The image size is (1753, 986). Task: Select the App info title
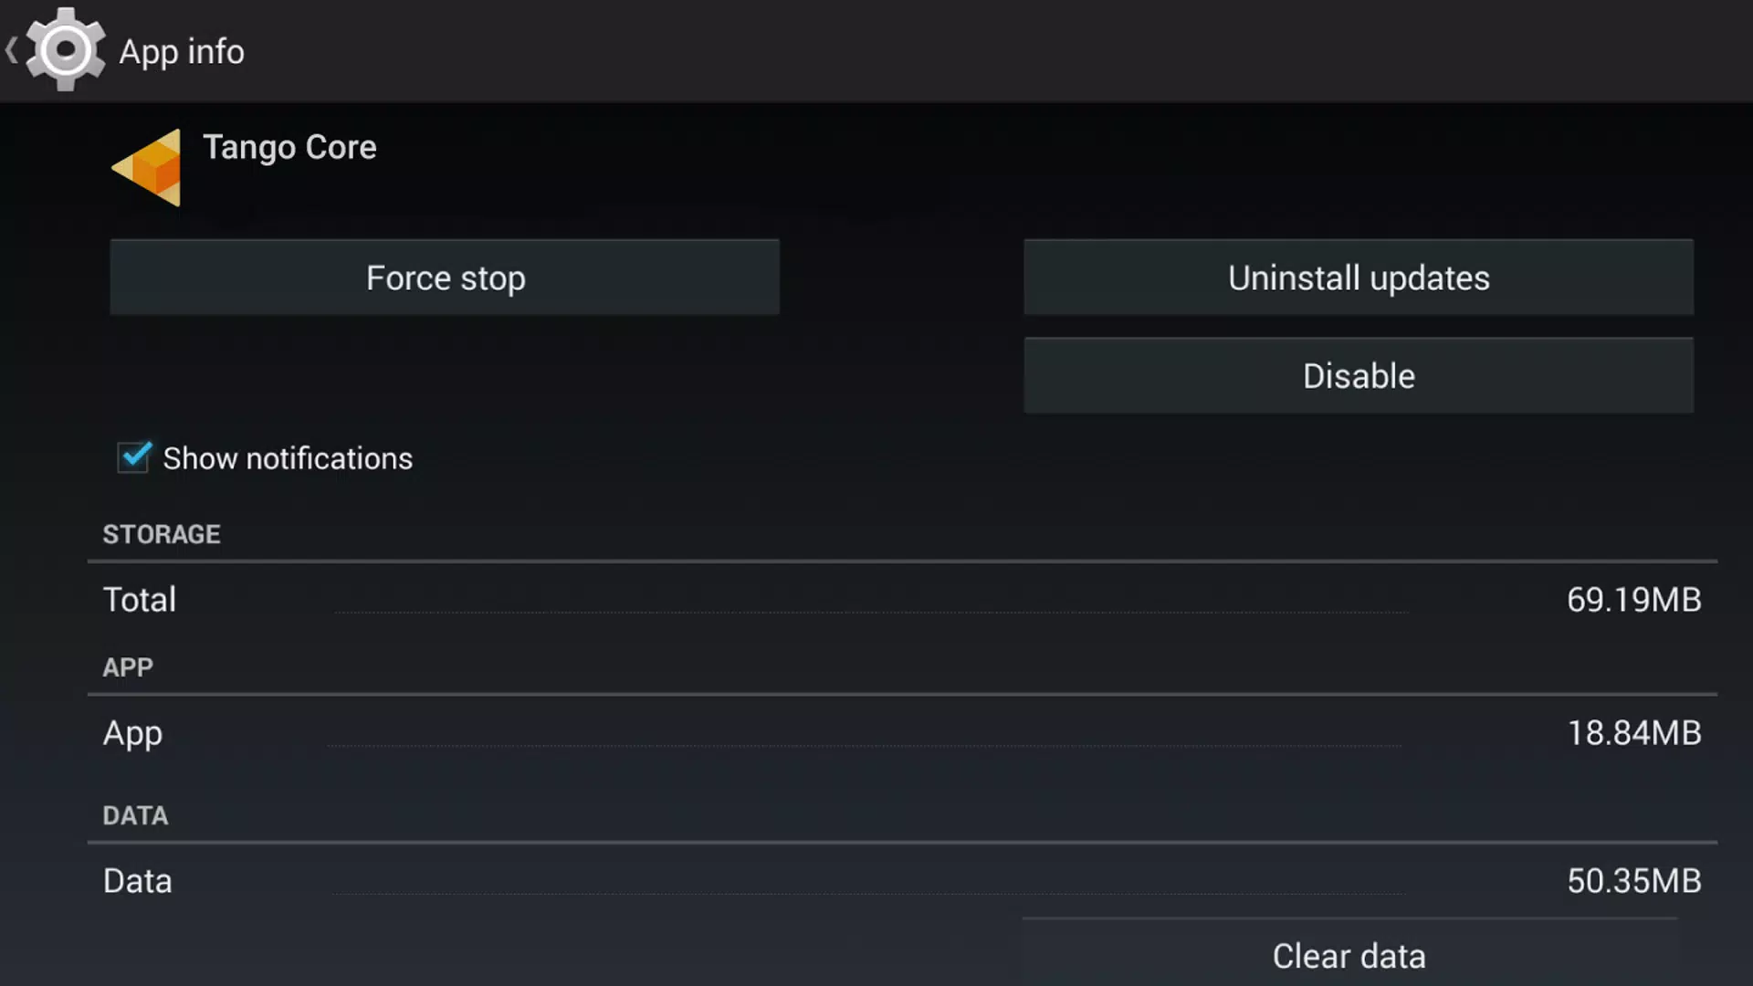182,52
